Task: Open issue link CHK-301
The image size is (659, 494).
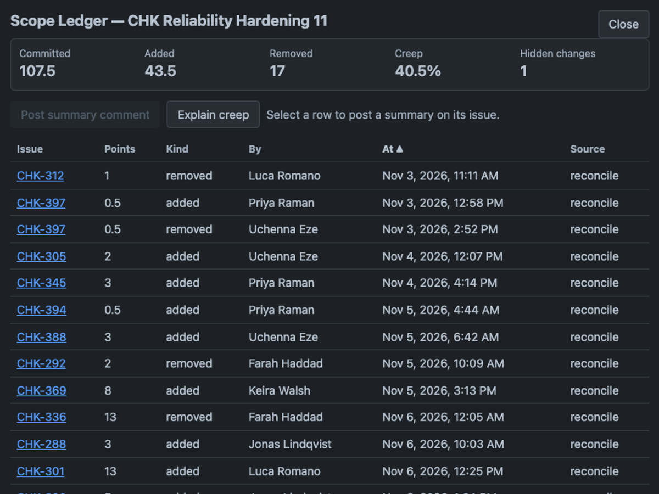Action: [41, 471]
